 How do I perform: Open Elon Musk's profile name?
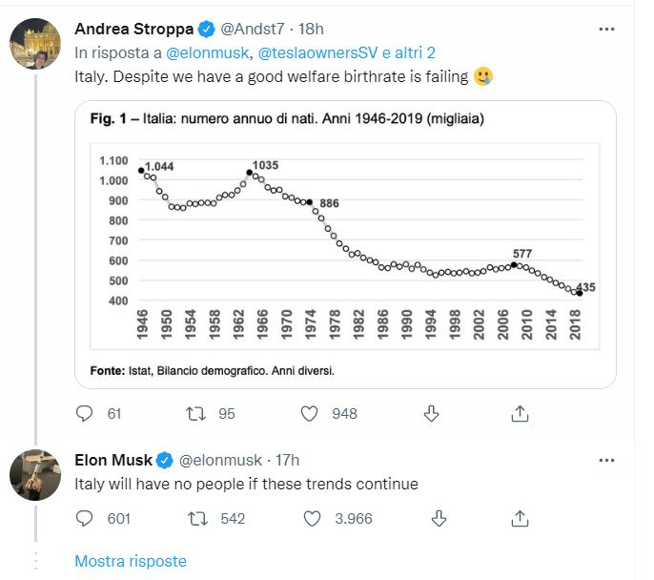pos(113,460)
